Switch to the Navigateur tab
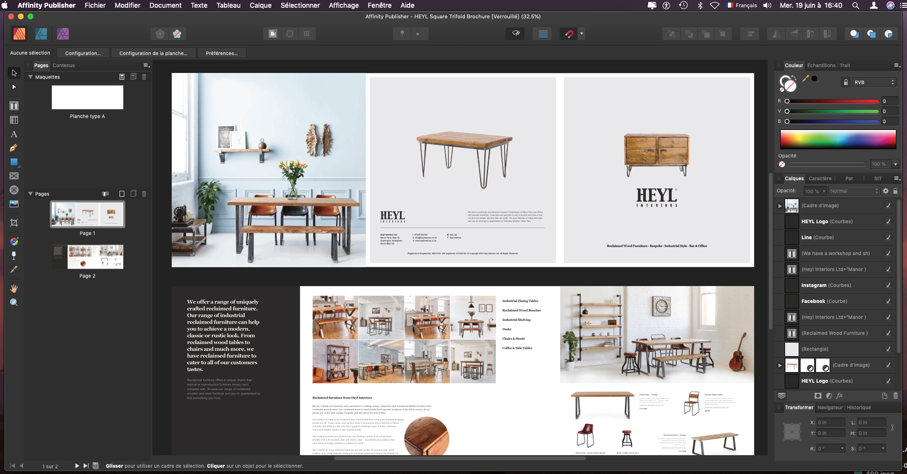The width and height of the screenshot is (907, 474). click(830, 407)
